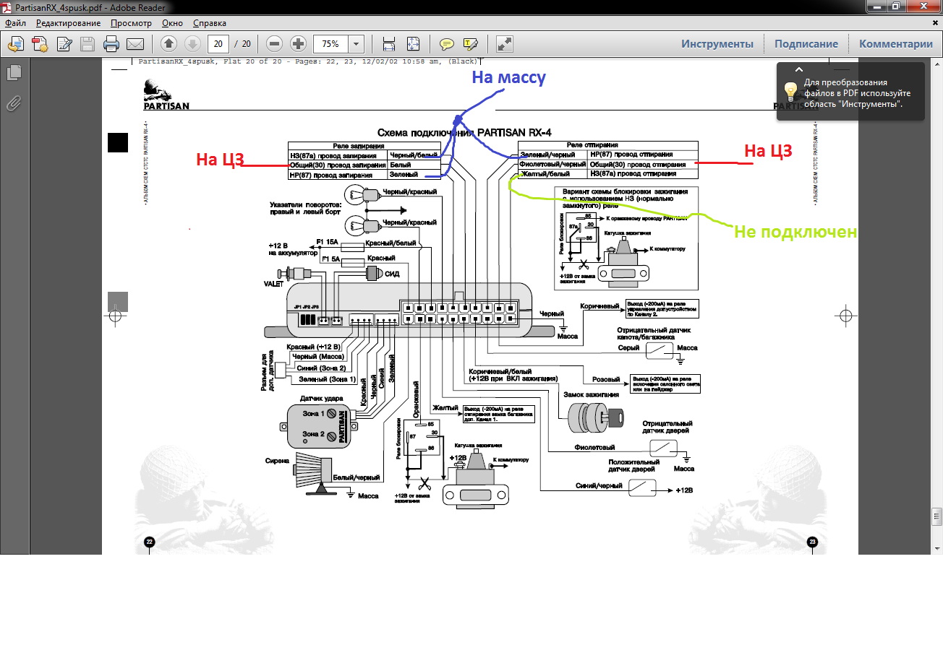
Task: Click the page number input field
Action: pyautogui.click(x=218, y=44)
